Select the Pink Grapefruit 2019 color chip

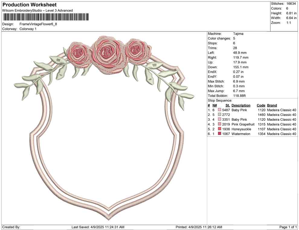click(220, 124)
